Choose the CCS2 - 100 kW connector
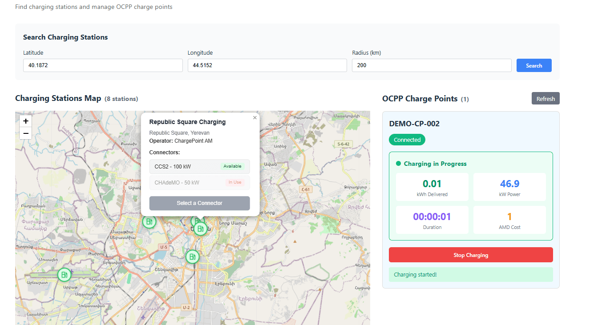 coord(199,166)
